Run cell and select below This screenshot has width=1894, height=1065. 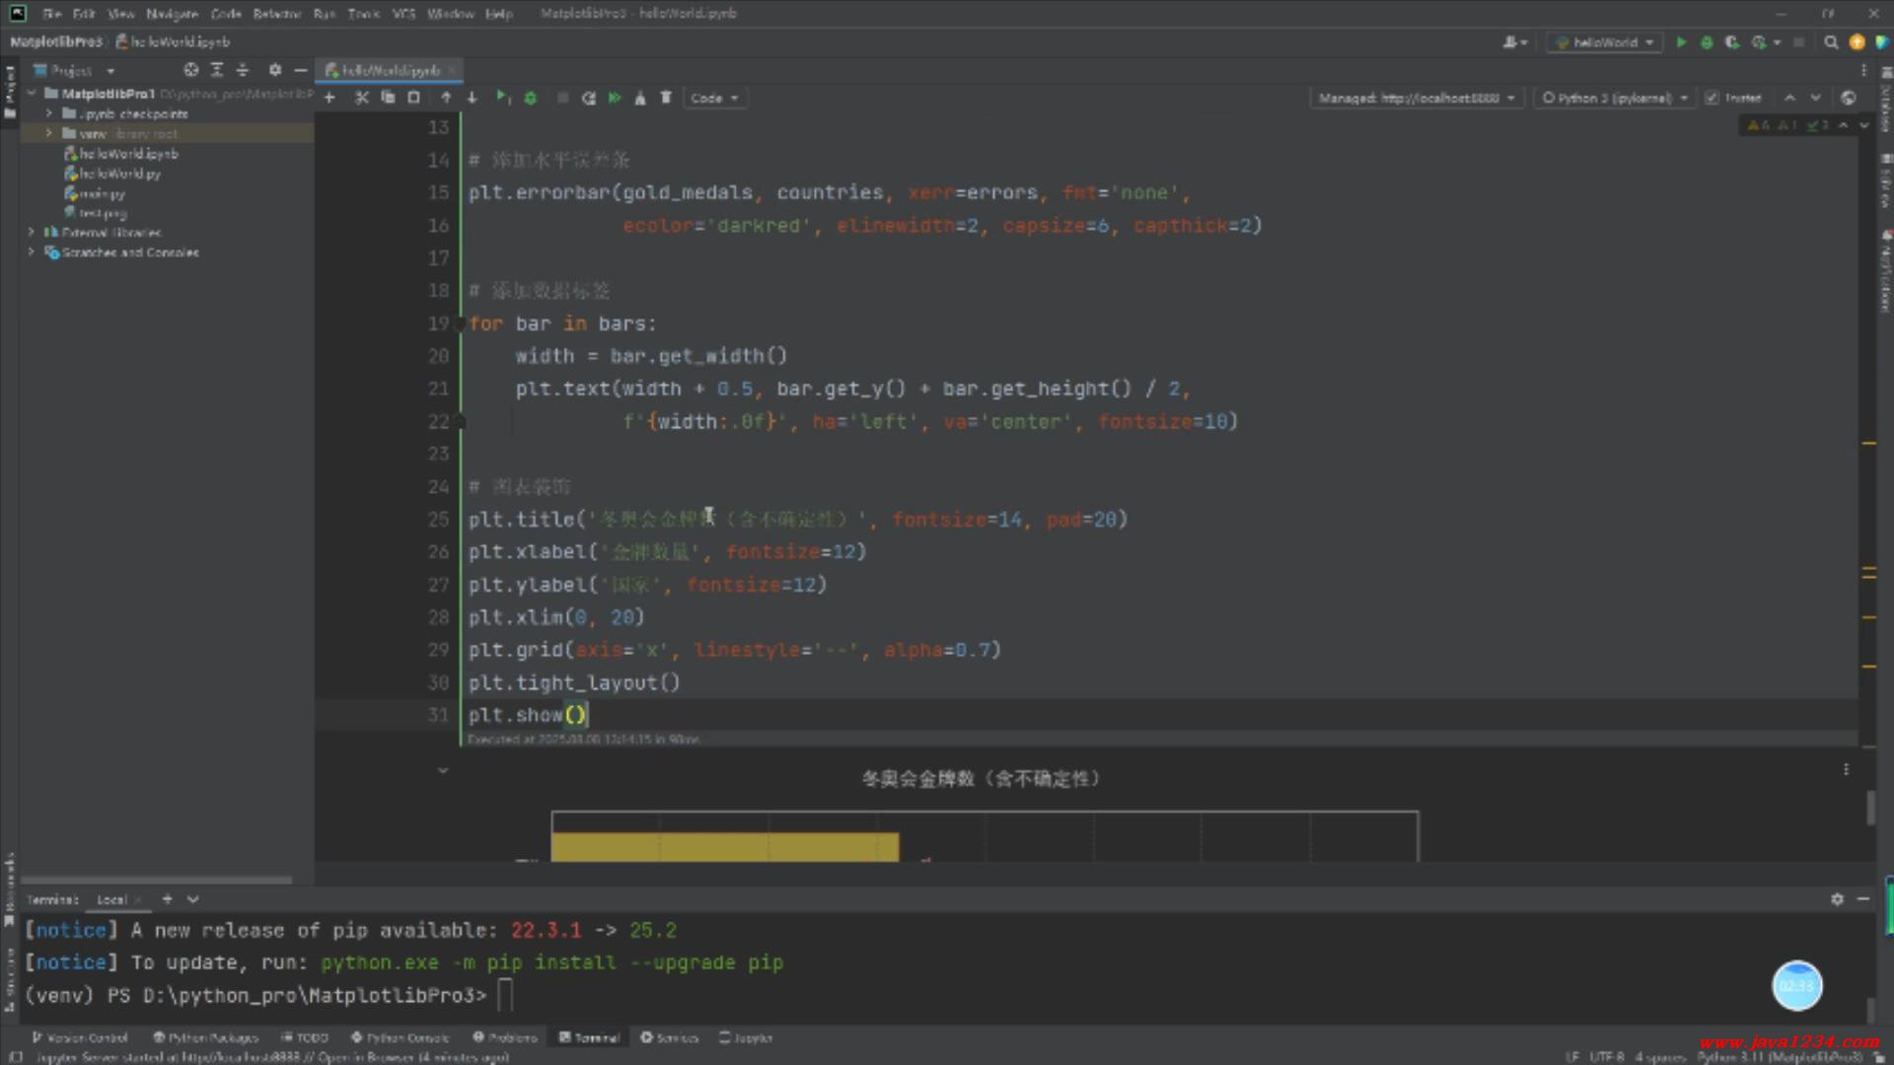click(503, 98)
